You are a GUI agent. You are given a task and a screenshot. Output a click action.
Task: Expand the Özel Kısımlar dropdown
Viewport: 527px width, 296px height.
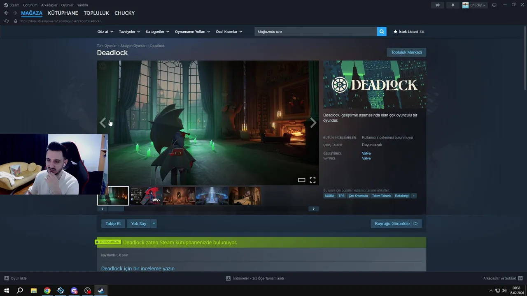229,32
